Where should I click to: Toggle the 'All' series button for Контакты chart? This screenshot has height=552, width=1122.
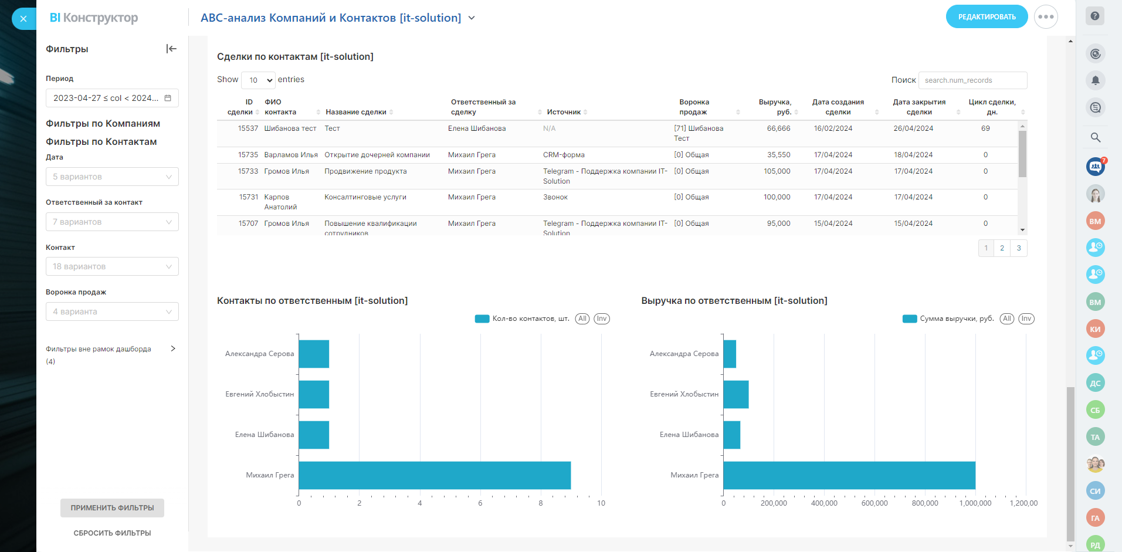coord(582,319)
